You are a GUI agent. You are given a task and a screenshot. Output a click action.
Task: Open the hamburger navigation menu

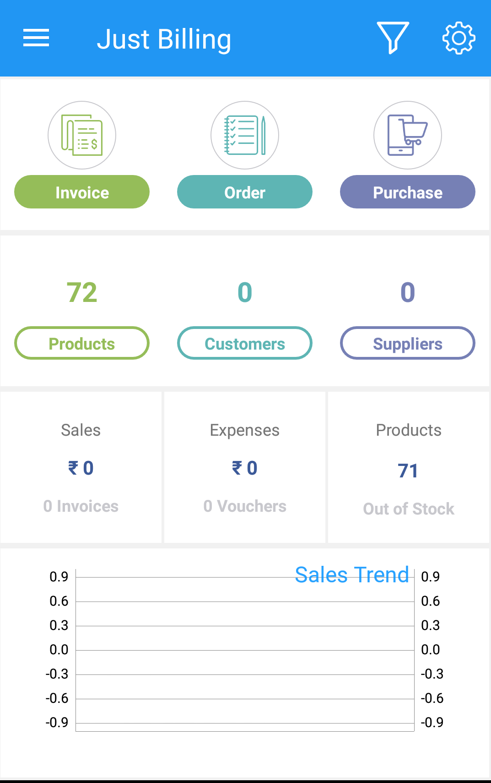pos(36,38)
